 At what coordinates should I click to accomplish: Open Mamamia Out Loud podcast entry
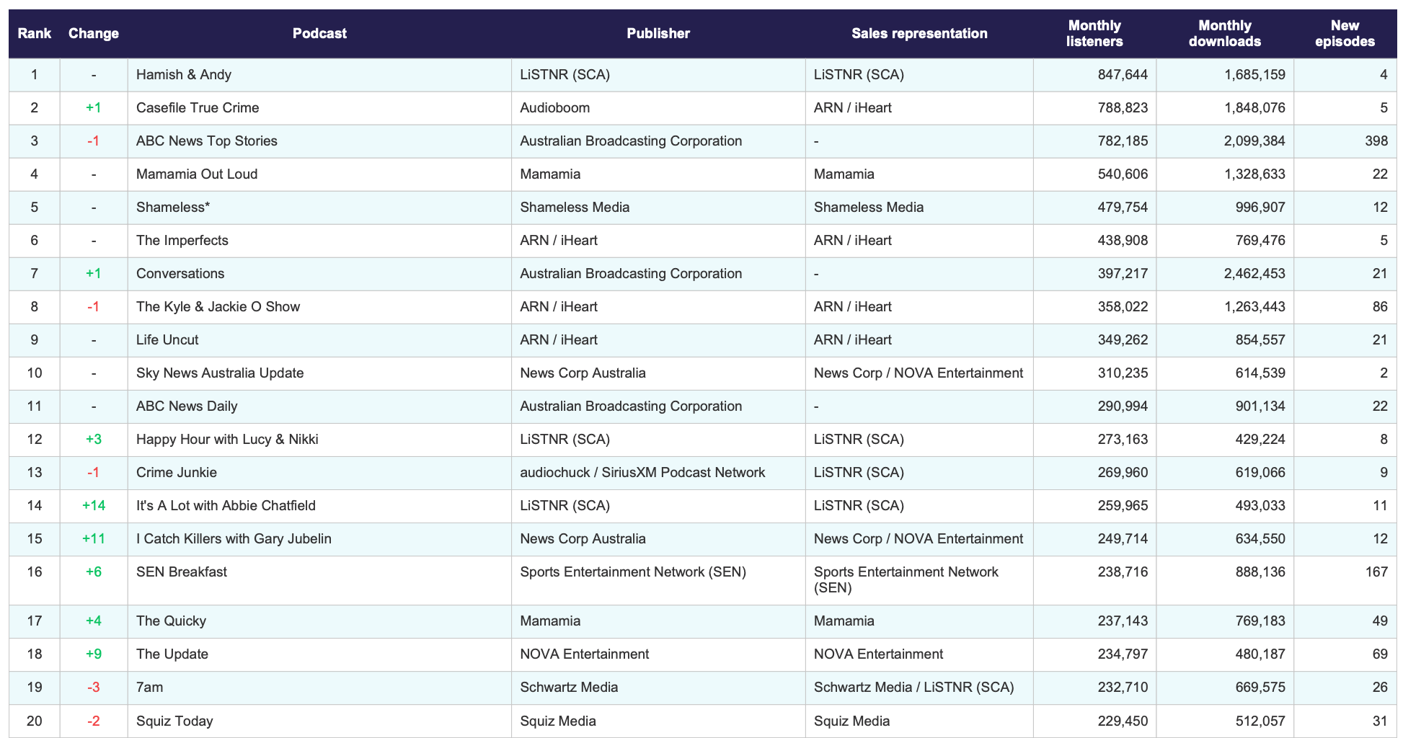point(197,174)
